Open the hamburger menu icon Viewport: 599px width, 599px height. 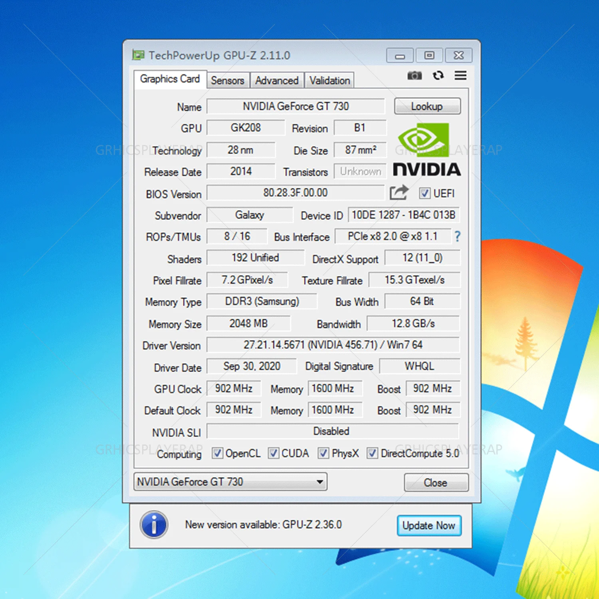coord(460,75)
